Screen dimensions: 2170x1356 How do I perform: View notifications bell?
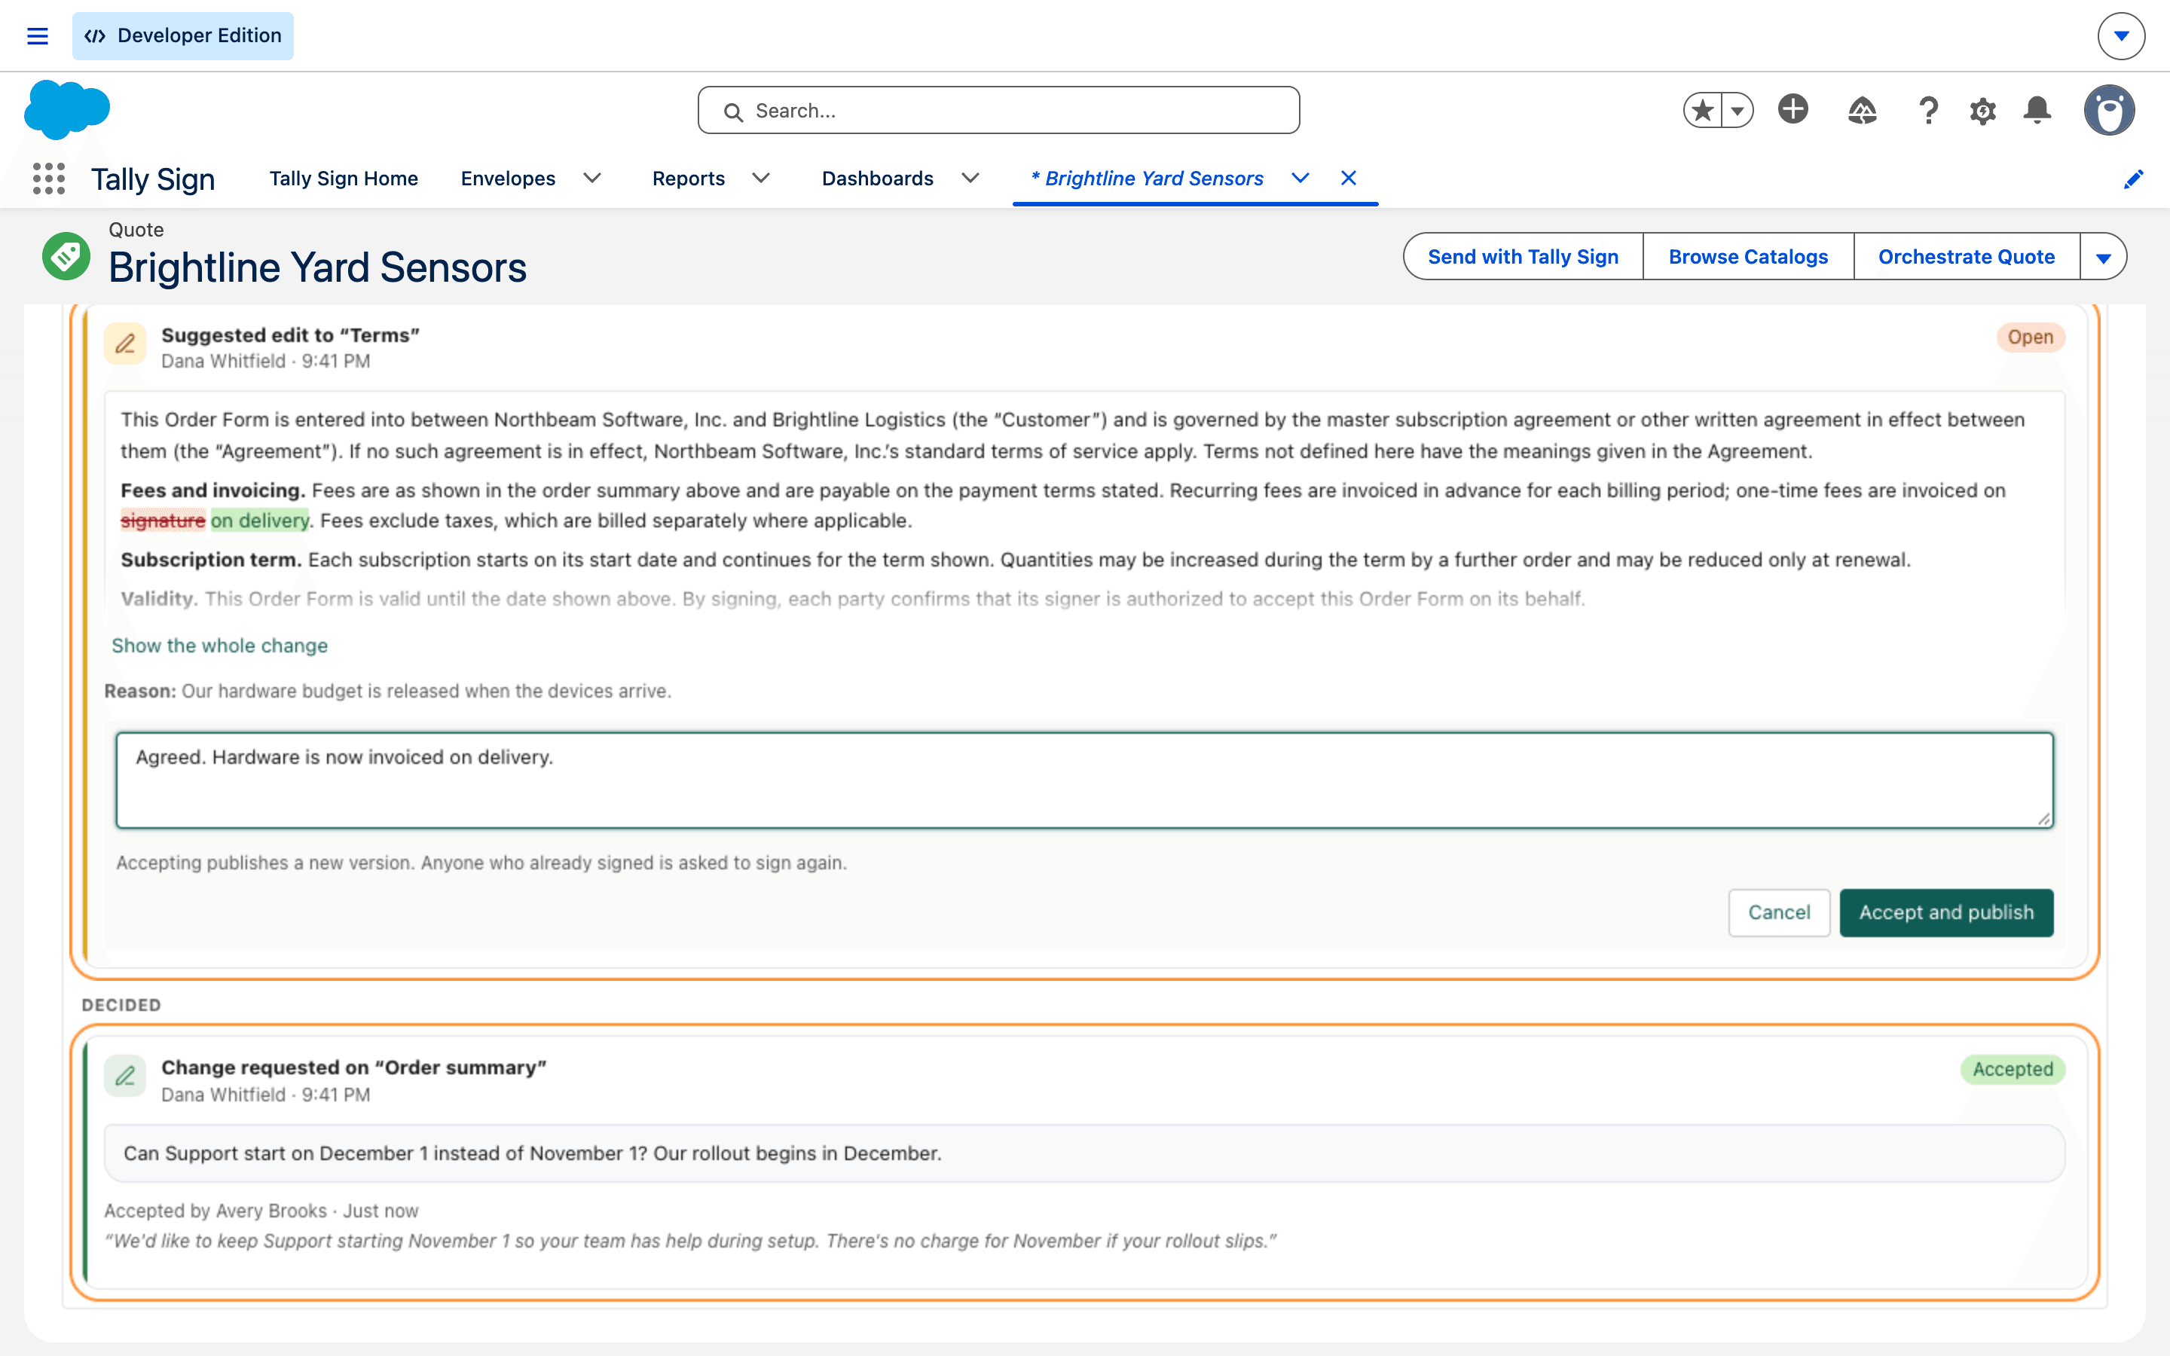(x=2037, y=110)
